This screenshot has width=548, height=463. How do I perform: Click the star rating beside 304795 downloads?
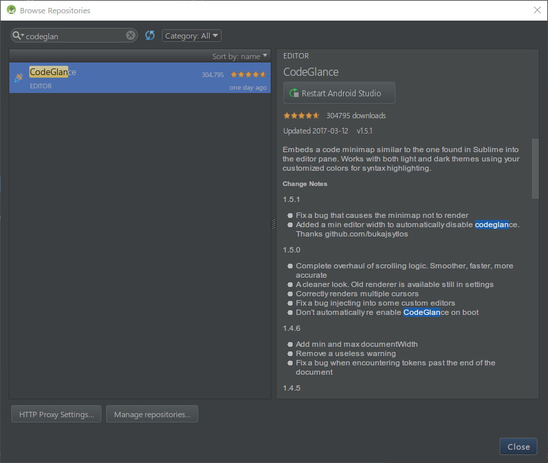tap(301, 116)
